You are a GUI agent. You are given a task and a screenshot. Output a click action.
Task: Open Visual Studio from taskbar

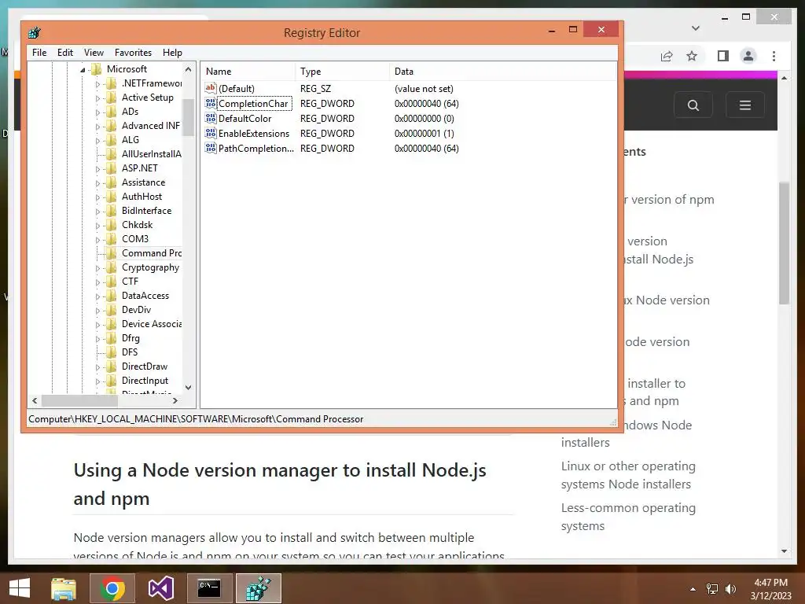coord(160,588)
